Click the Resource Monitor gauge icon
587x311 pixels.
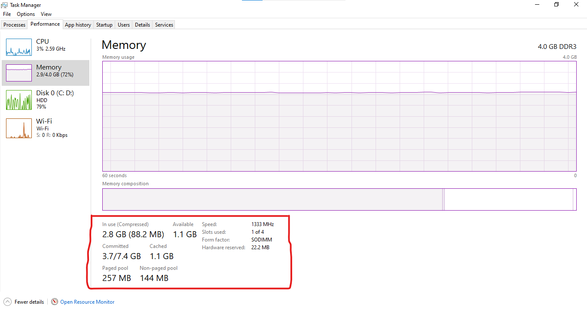(55, 302)
